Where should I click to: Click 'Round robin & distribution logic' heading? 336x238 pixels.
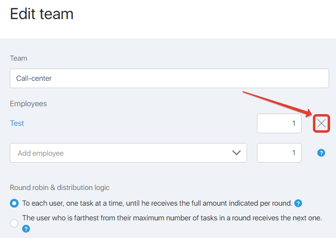59,188
